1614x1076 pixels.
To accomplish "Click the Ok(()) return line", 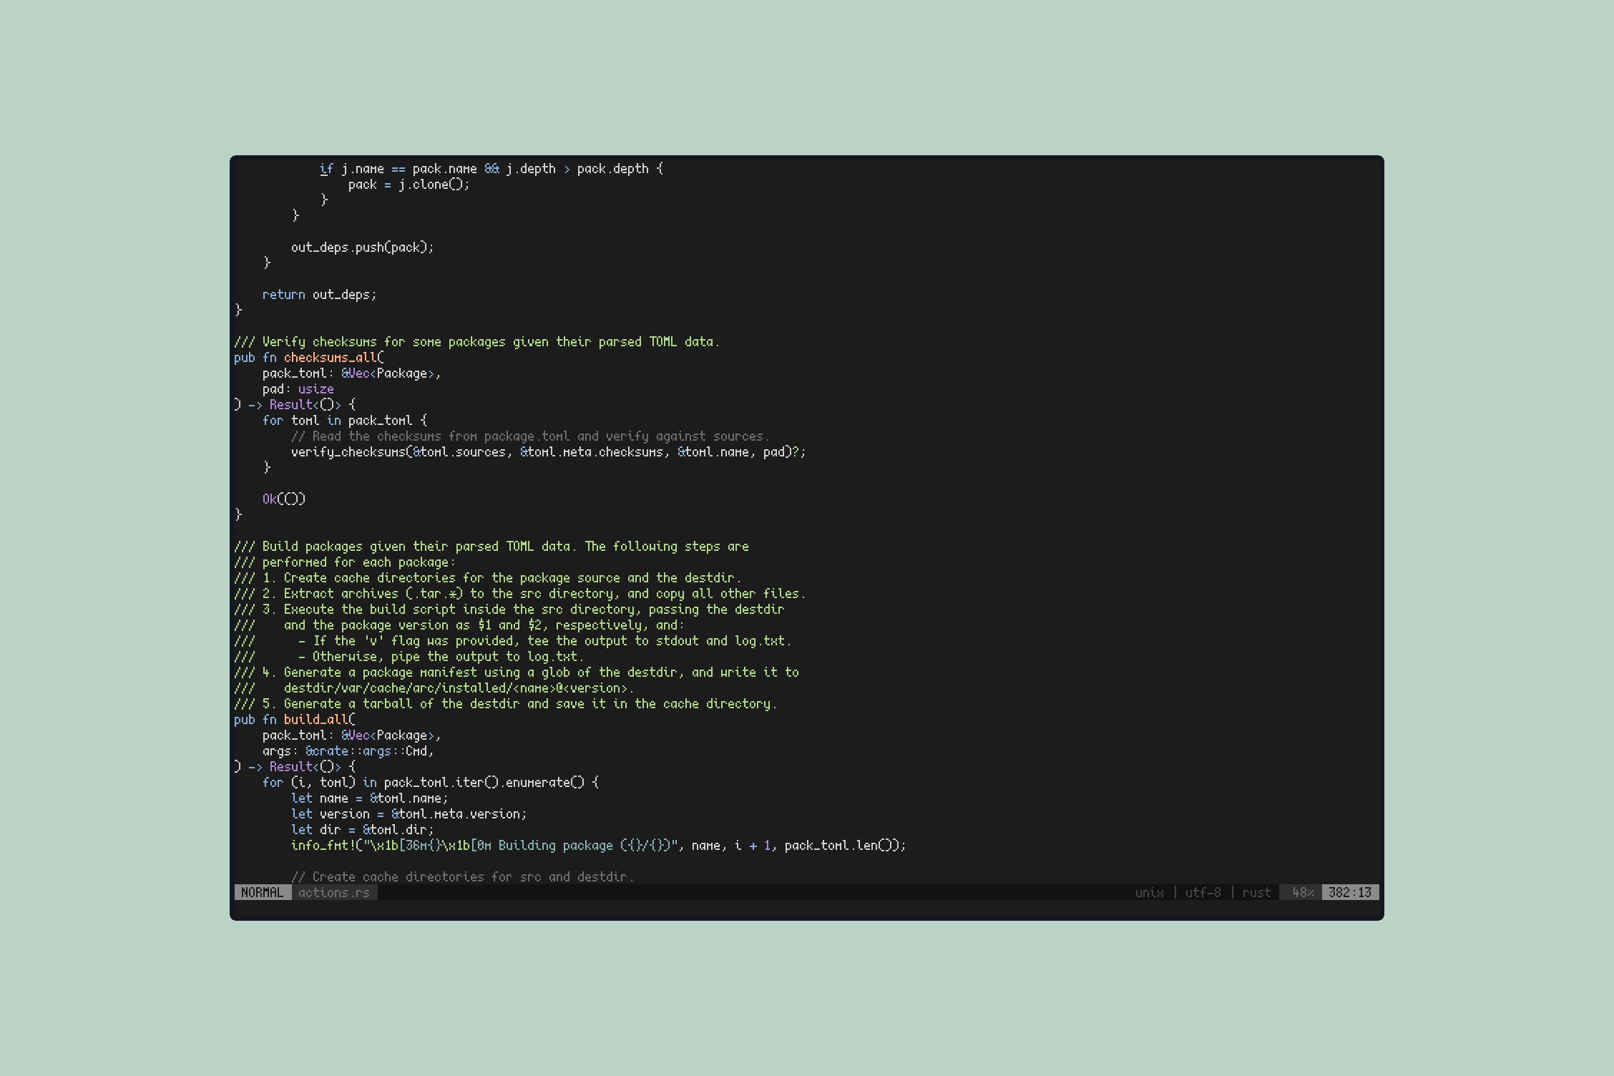I will (283, 499).
